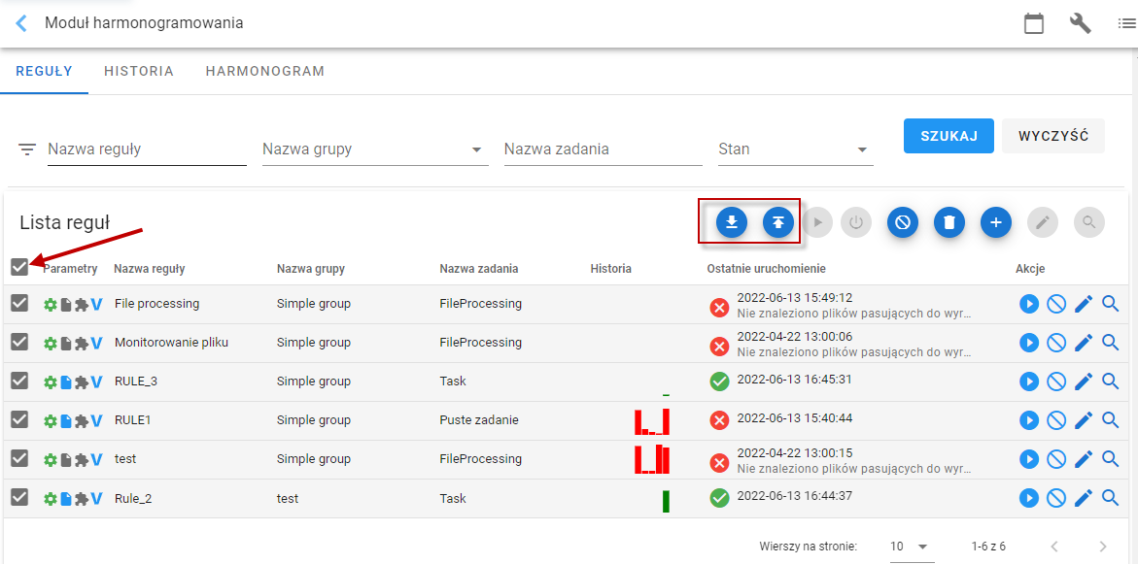Switch to the Harmonogram tab
Image resolution: width=1138 pixels, height=564 pixels.
(265, 71)
